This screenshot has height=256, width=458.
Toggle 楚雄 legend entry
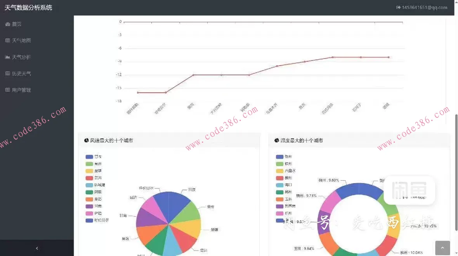(94, 171)
